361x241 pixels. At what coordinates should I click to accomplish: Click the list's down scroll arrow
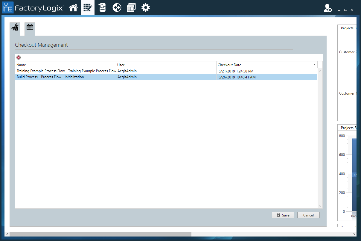tap(320, 206)
